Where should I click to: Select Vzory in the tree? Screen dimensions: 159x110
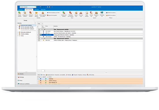coord(22,36)
